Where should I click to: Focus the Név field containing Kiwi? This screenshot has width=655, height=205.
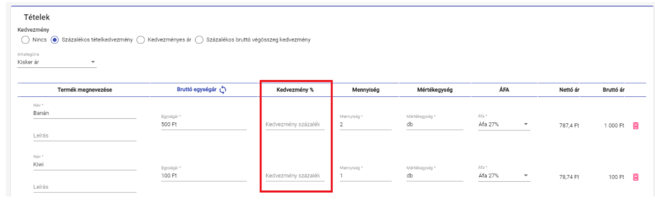(x=85, y=164)
